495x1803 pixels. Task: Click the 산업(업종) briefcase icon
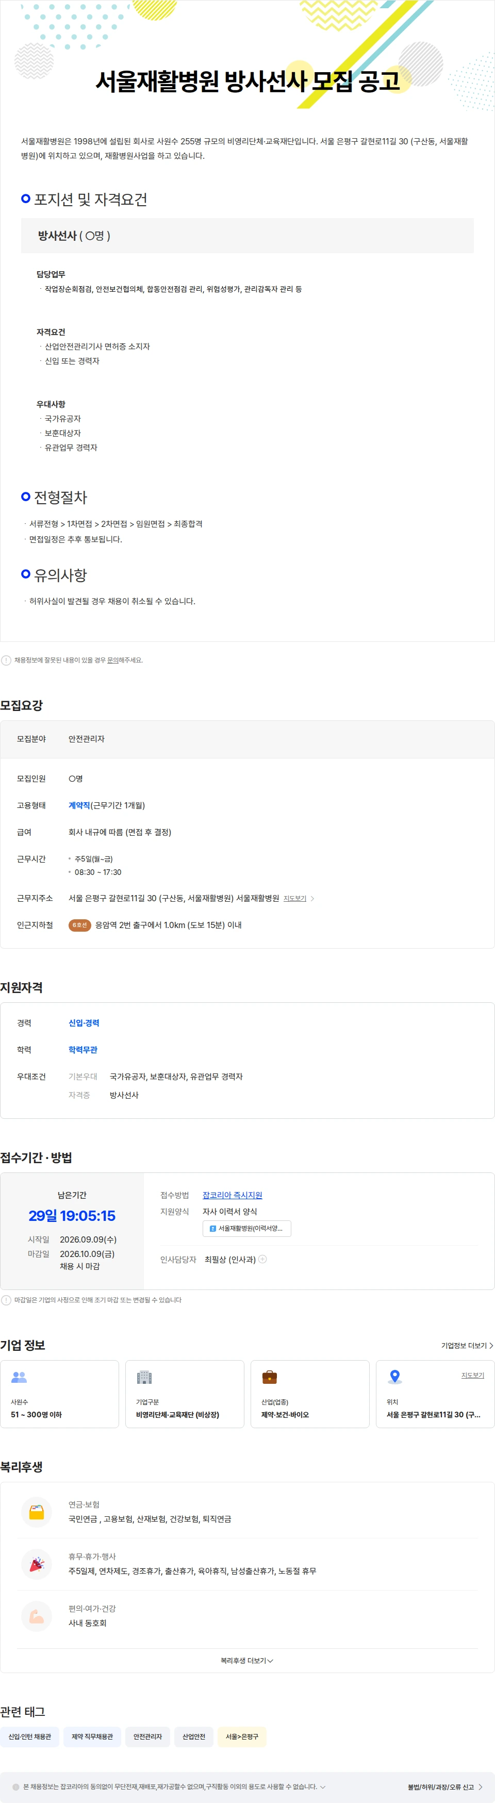(x=270, y=1377)
